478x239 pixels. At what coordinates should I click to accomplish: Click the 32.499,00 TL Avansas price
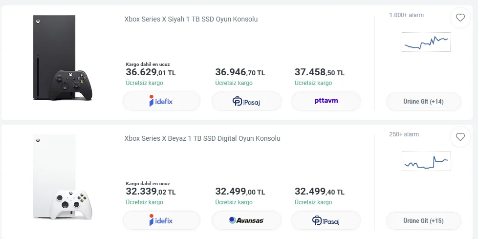[240, 192]
